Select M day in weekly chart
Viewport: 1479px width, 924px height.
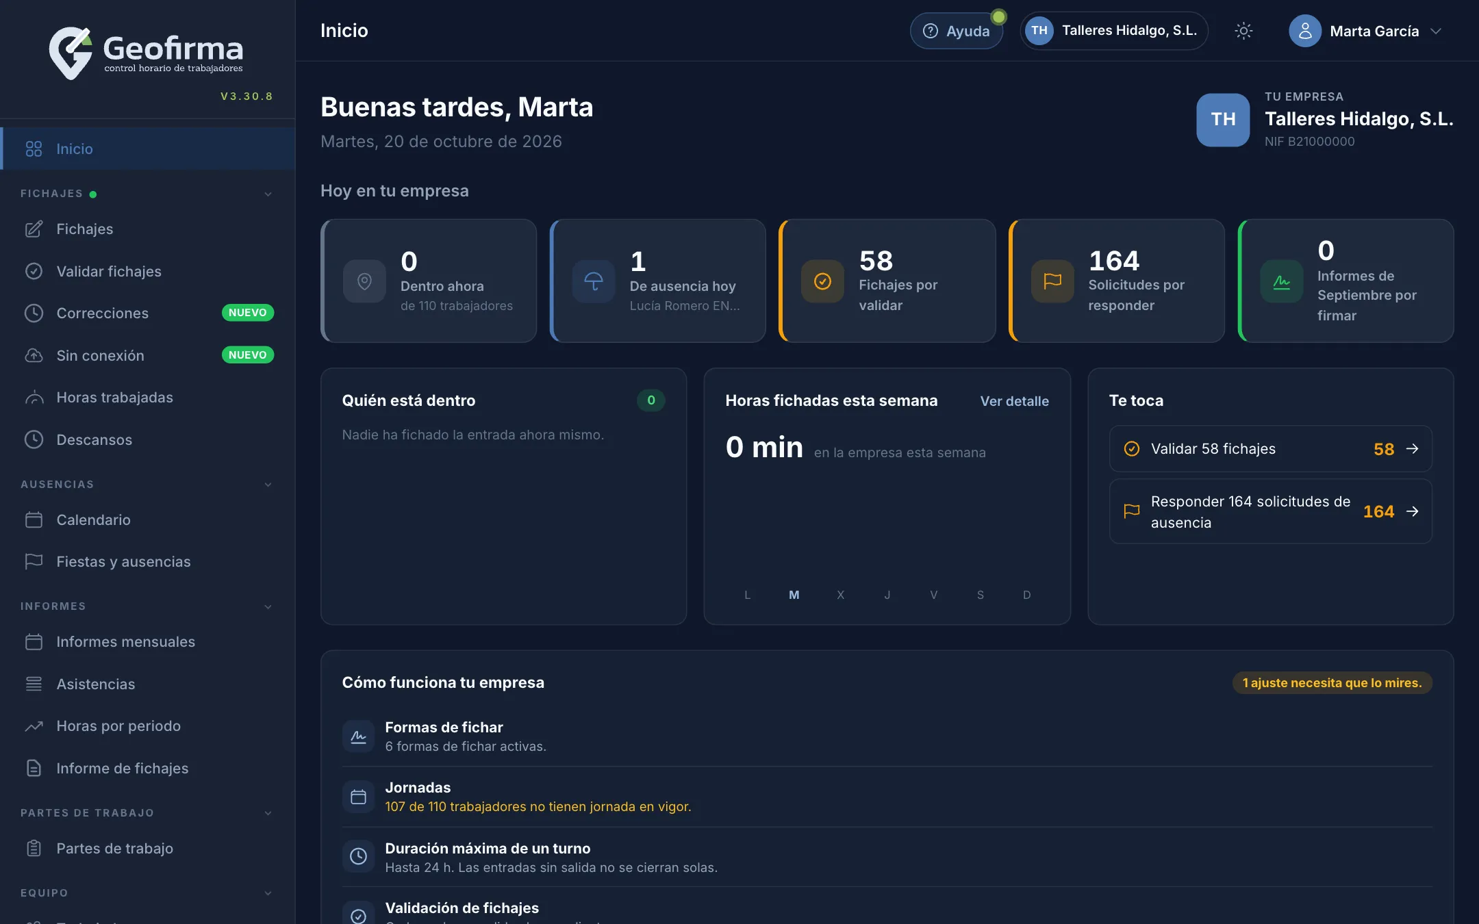click(x=794, y=595)
